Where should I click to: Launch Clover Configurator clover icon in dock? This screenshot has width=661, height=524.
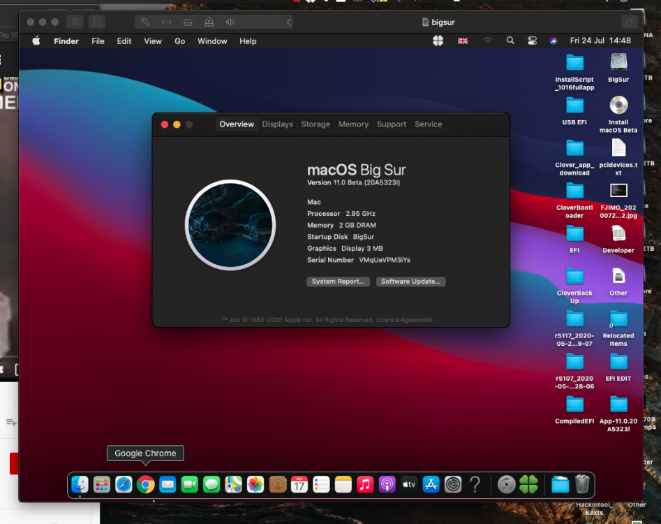click(528, 484)
